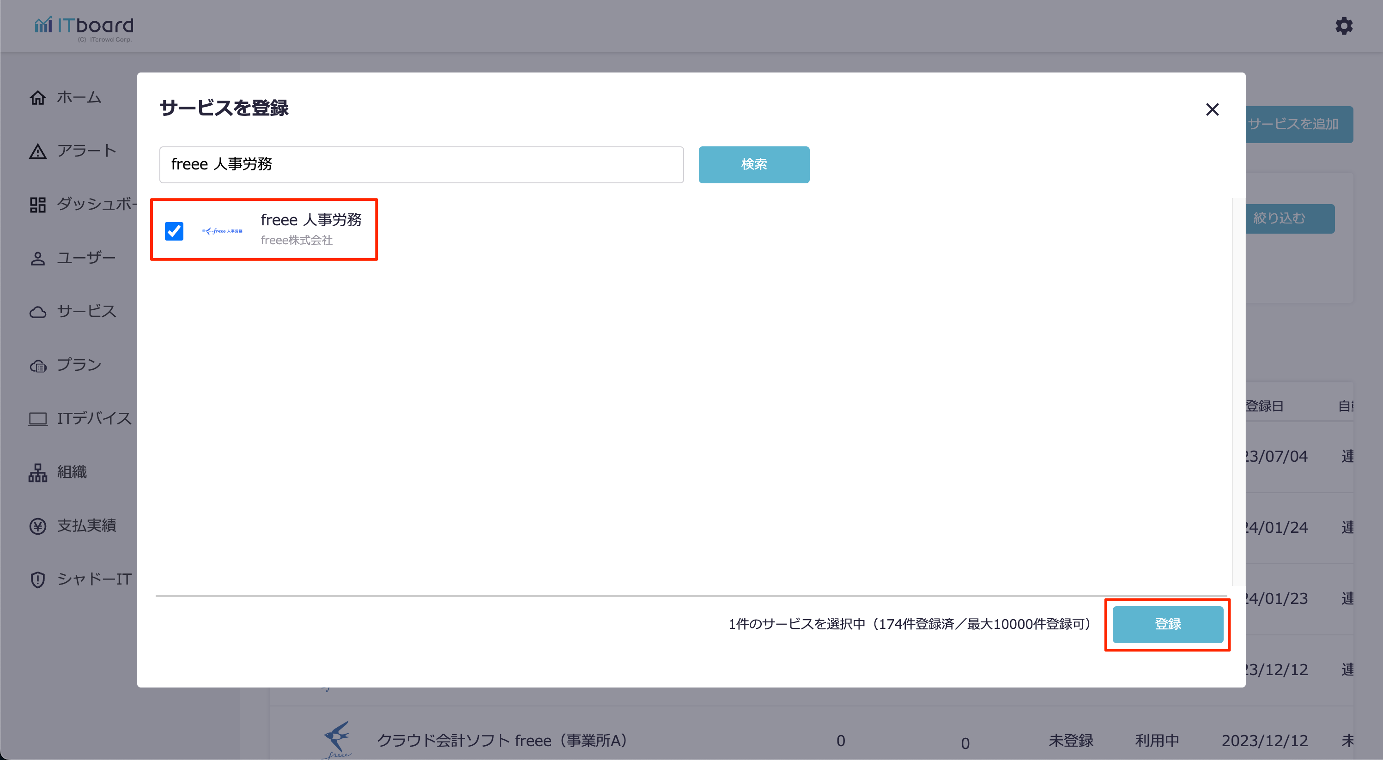1383x760 pixels.
Task: Click the shadow IT shield icon
Action: 37,579
